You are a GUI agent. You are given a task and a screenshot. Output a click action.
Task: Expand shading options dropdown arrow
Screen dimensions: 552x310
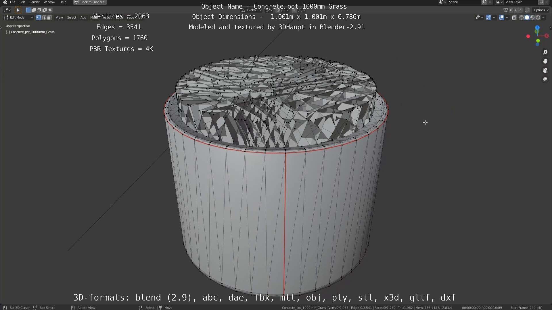click(x=543, y=18)
